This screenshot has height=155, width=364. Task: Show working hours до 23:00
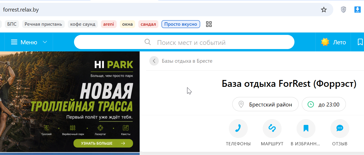pyautogui.click(x=324, y=104)
